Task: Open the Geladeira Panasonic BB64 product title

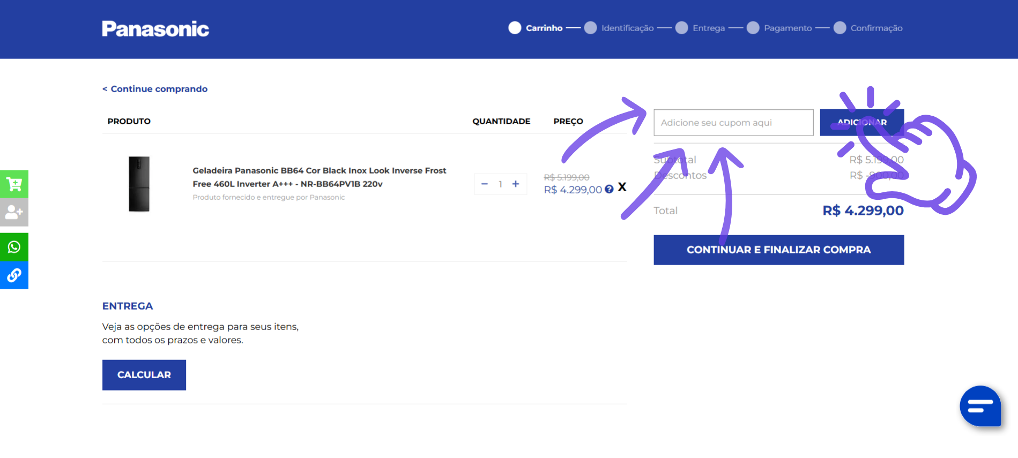Action: pos(319,177)
